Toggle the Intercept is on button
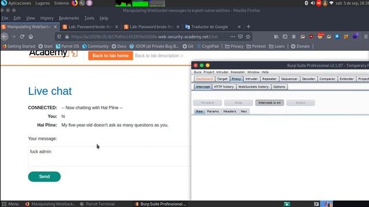 [269, 103]
